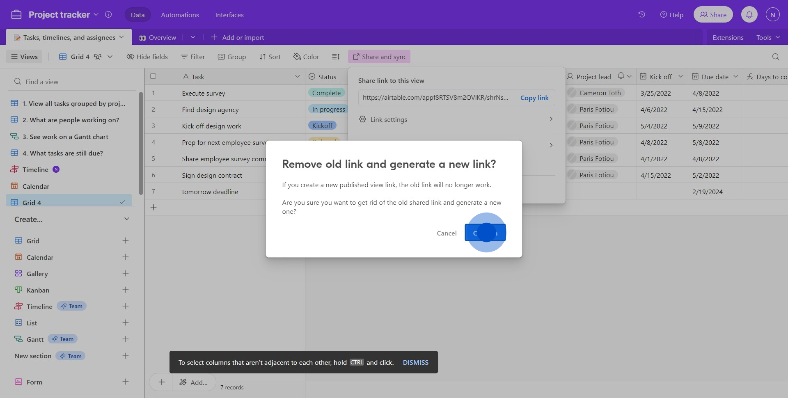Open base history clock icon
The image size is (788, 398).
641,15
